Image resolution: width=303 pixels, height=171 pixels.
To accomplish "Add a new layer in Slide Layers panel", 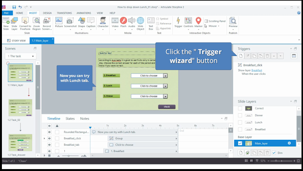I will 241,153.
